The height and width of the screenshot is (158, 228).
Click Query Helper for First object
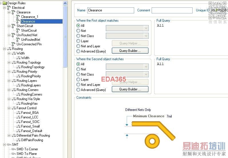[130, 43]
